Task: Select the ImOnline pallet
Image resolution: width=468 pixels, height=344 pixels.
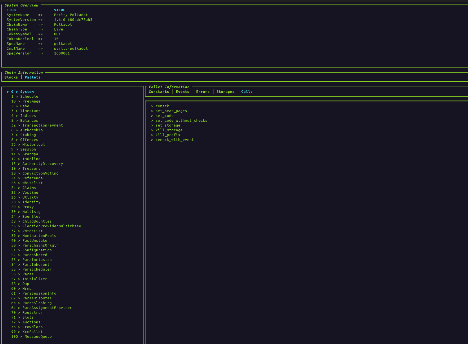Action: [26, 159]
